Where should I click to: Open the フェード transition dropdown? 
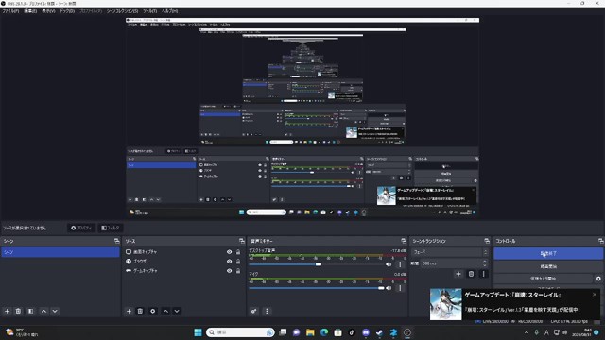click(450, 252)
